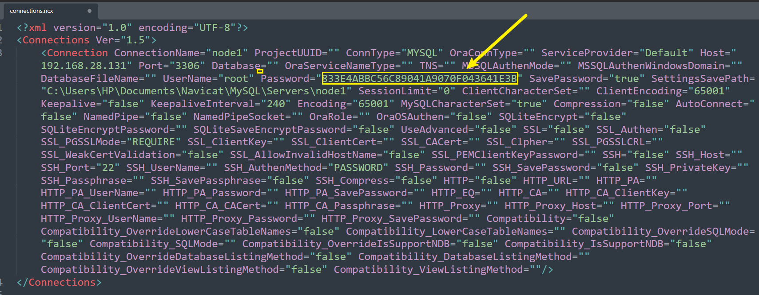Click the closing </Connections> tag
Image resolution: width=759 pixels, height=295 pixels.
click(x=59, y=282)
